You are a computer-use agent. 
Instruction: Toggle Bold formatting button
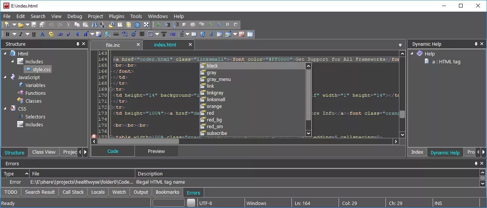click(7, 34)
